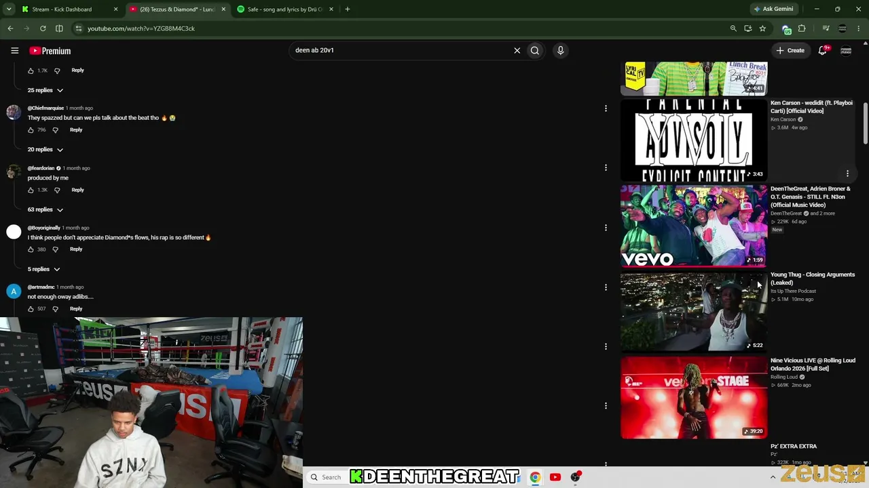Open the Chrome three-dot menu
The width and height of the screenshot is (869, 488).
tap(859, 28)
